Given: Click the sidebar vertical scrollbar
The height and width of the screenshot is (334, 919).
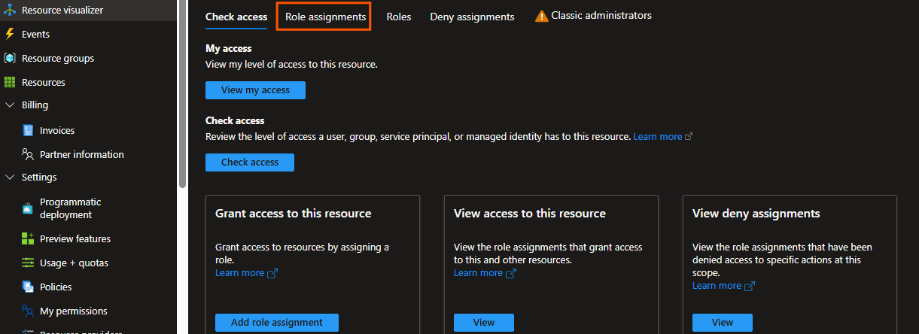Looking at the screenshot, I should 182,94.
